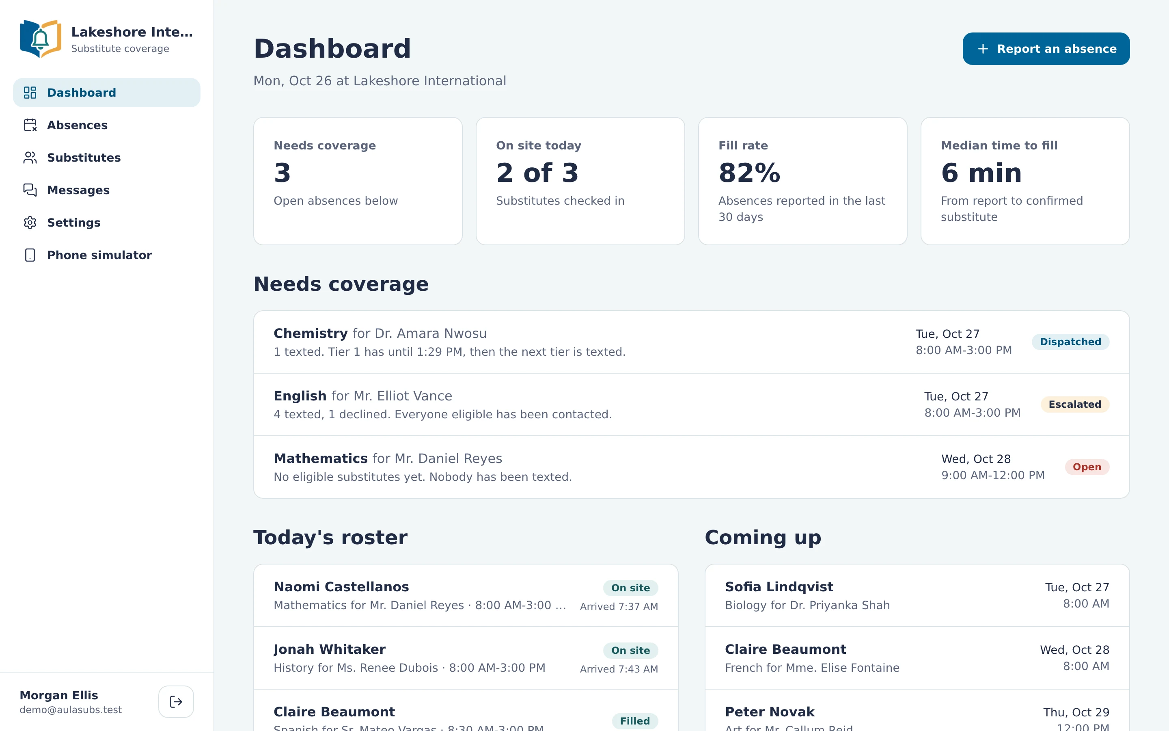Click 'Substitute coverage' tagline under school name
This screenshot has width=1169, height=731.
pos(120,49)
